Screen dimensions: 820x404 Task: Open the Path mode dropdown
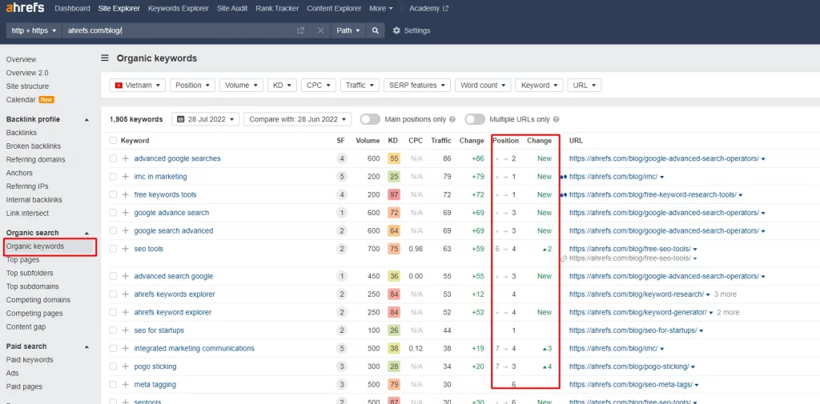(348, 30)
